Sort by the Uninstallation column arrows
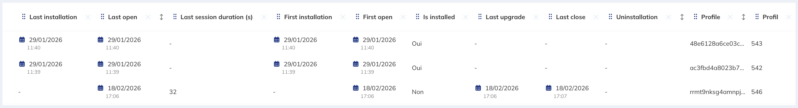This screenshot has width=798, height=108. pos(682,17)
